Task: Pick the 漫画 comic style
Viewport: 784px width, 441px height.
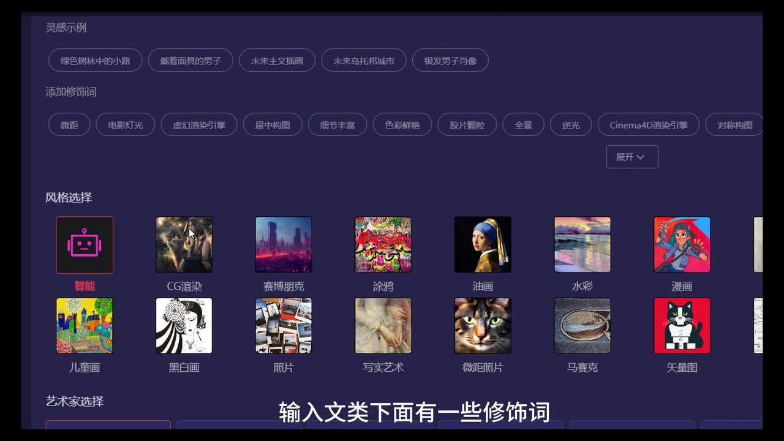Action: [x=682, y=245]
